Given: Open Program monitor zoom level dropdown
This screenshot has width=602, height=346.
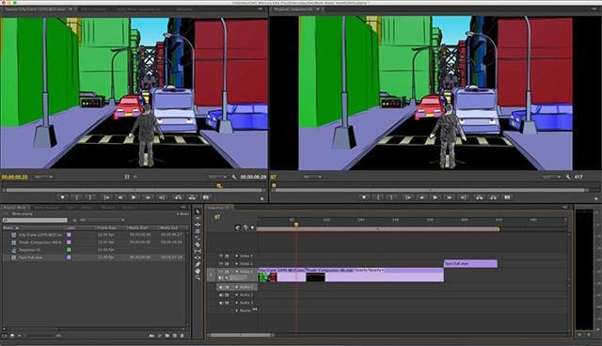Looking at the screenshot, I should [312, 177].
